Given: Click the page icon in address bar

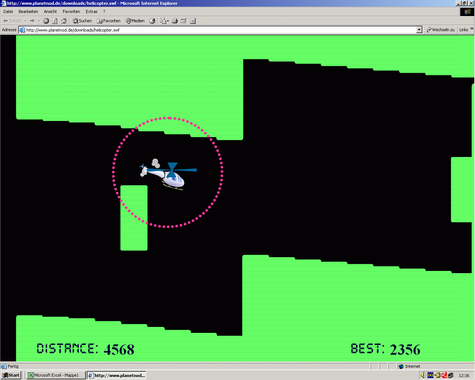Looking at the screenshot, I should 22,30.
